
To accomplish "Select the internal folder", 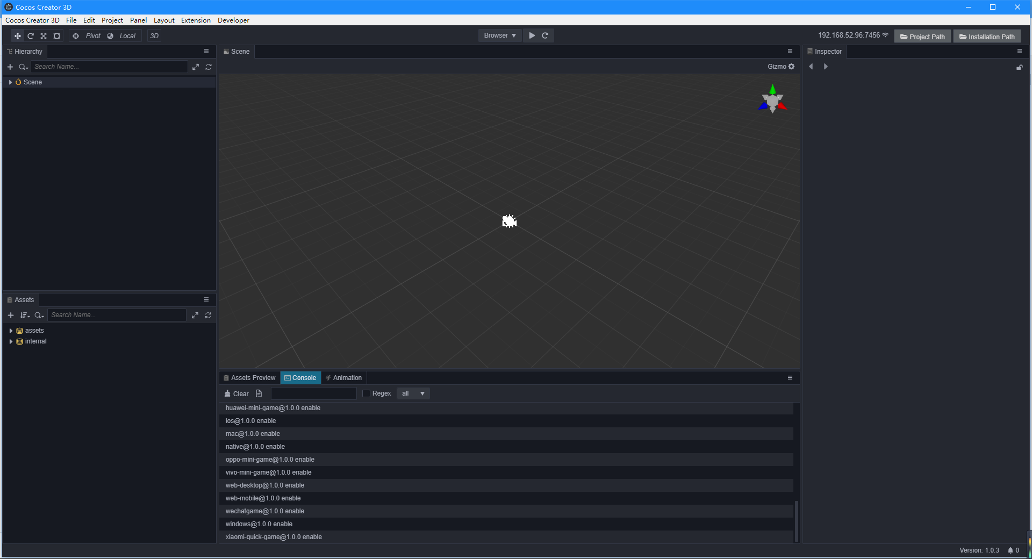I will (109, 341).
